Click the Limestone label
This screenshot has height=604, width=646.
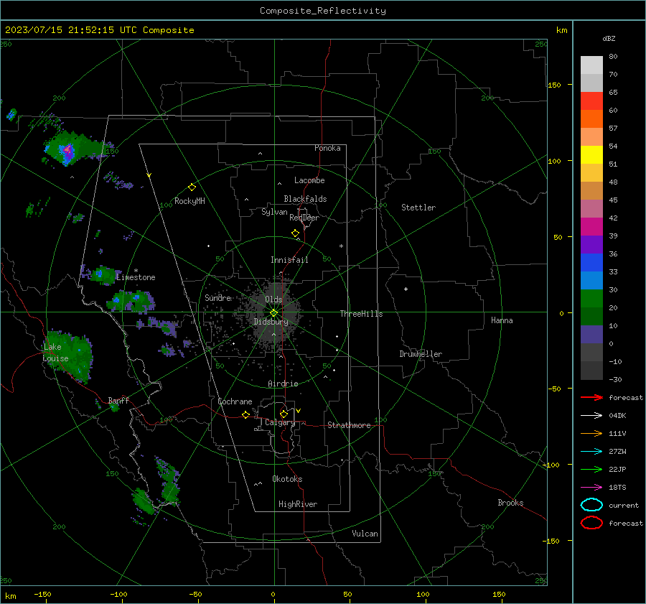[x=136, y=277]
